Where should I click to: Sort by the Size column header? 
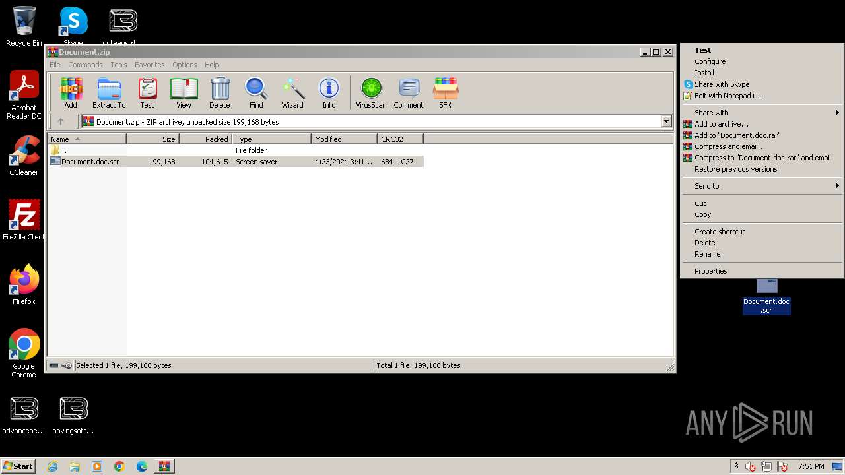tap(152, 139)
